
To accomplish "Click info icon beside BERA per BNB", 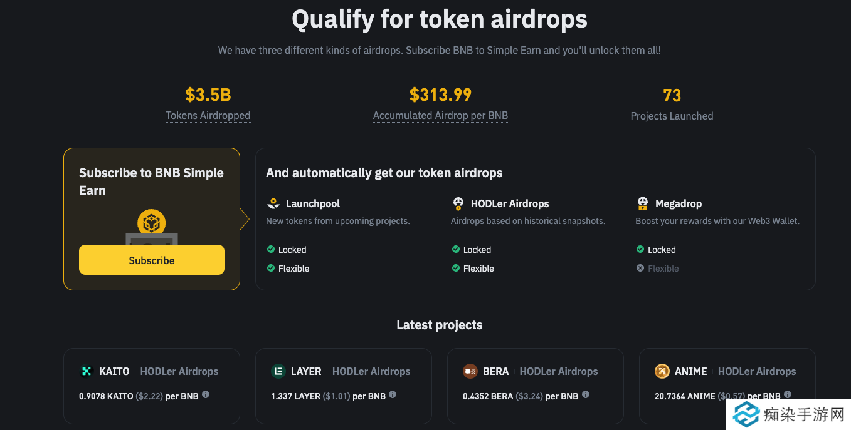I will pos(586,395).
